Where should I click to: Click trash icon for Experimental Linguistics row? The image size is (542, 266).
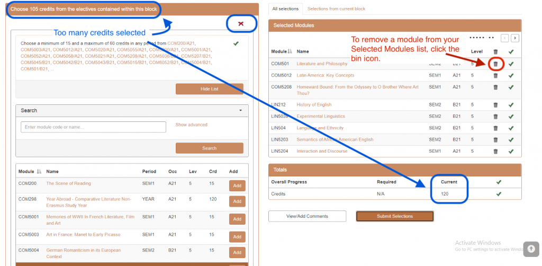pyautogui.click(x=495, y=117)
